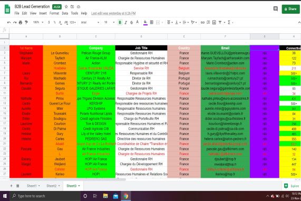Click the Merge cells icon
The height and width of the screenshot is (201, 301).
(158, 23)
